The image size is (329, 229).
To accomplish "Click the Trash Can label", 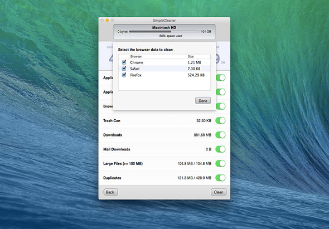I will pos(112,120).
